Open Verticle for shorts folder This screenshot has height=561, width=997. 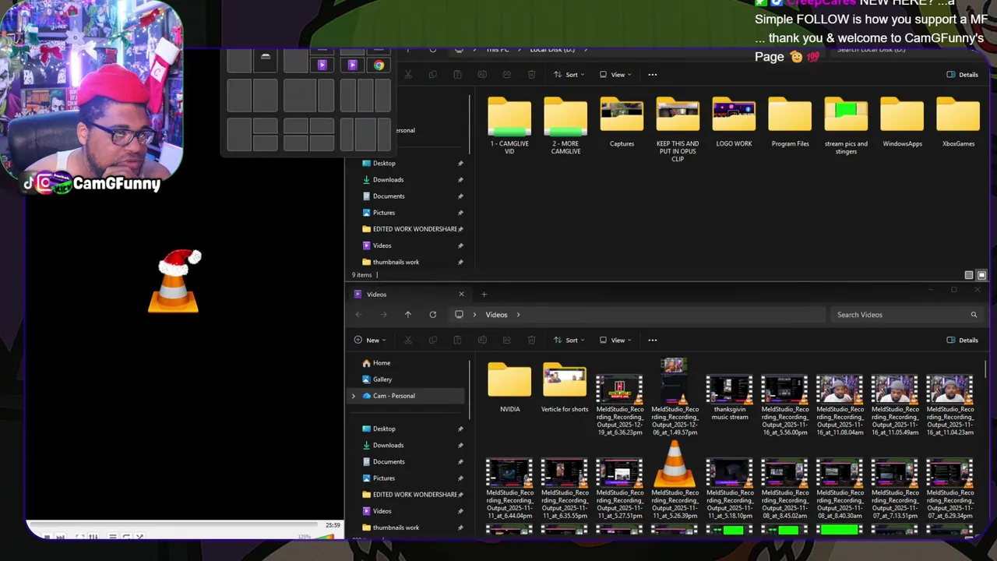(565, 388)
